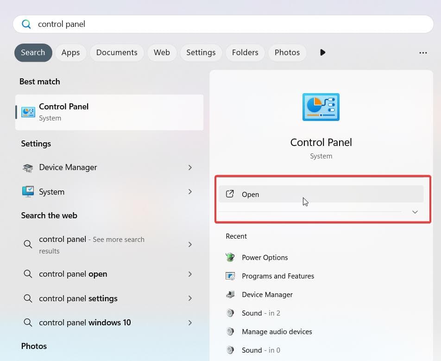Expand 'See more search results' chevron
This screenshot has width=441, height=361.
(x=190, y=245)
